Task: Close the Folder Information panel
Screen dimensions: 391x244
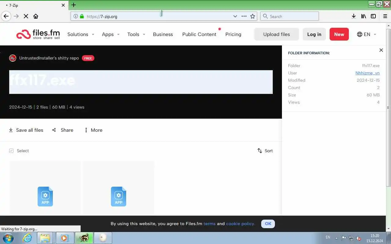Action: click(381, 50)
